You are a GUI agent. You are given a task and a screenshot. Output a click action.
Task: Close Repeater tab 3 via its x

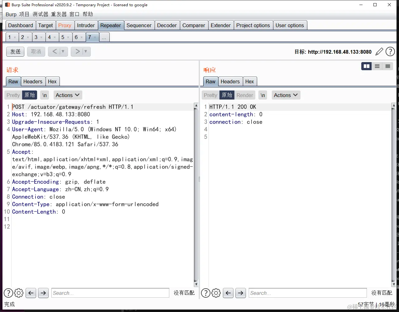pyautogui.click(x=41, y=37)
